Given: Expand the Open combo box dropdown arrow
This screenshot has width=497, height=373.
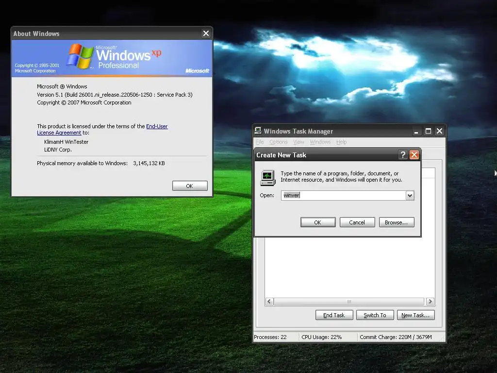Looking at the screenshot, I should click(x=410, y=195).
